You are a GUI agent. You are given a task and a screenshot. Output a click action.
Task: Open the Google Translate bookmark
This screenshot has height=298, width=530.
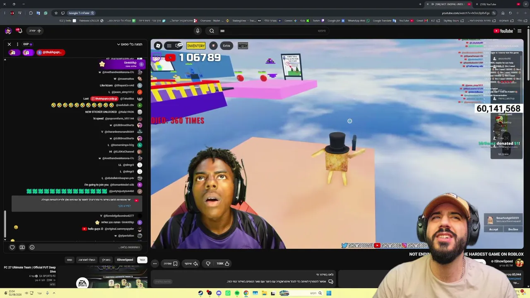[x=384, y=20]
